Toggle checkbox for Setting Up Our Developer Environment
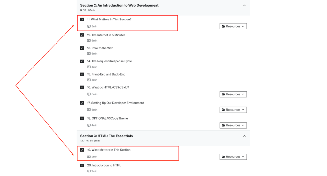Viewport: 327px width, 176px height. click(x=82, y=103)
